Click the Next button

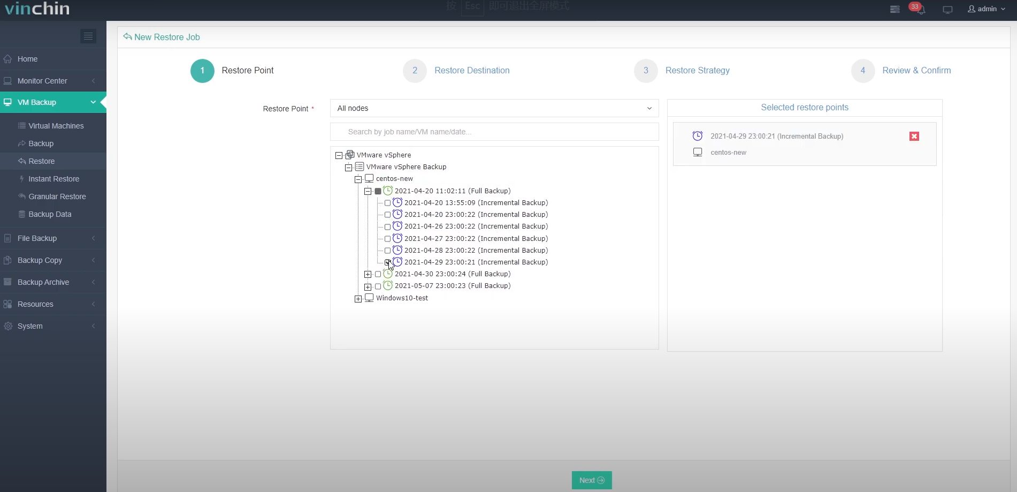pyautogui.click(x=592, y=480)
